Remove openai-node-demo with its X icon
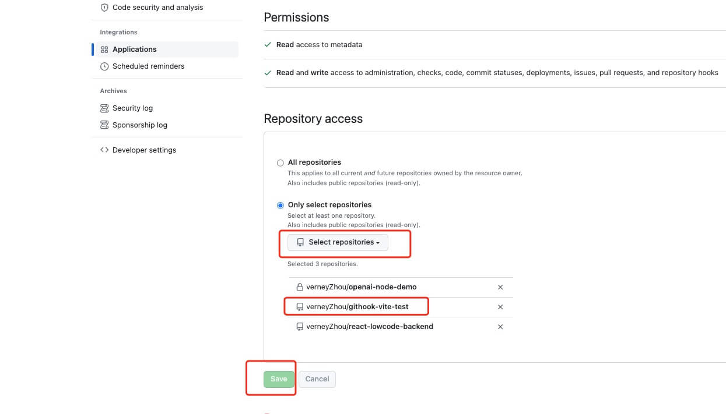Screen dimensions: 726x414 tap(500, 287)
